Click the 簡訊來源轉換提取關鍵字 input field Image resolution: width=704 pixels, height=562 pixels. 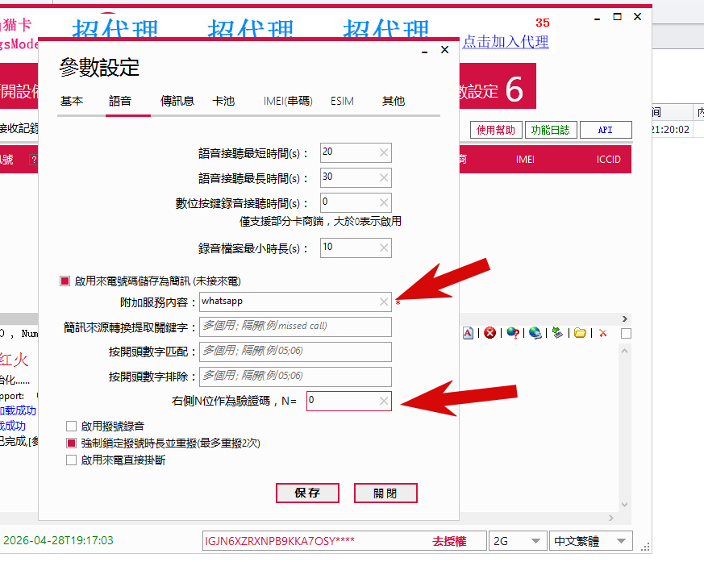tap(295, 327)
